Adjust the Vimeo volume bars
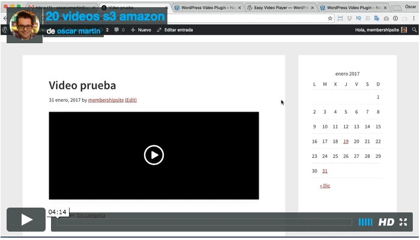The image size is (420, 240). pyautogui.click(x=365, y=222)
